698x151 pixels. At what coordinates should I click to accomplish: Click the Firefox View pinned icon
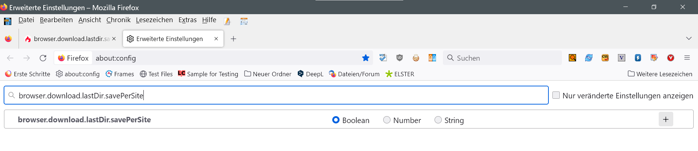(x=8, y=39)
